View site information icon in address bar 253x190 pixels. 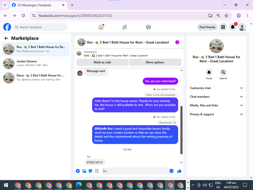34,16
